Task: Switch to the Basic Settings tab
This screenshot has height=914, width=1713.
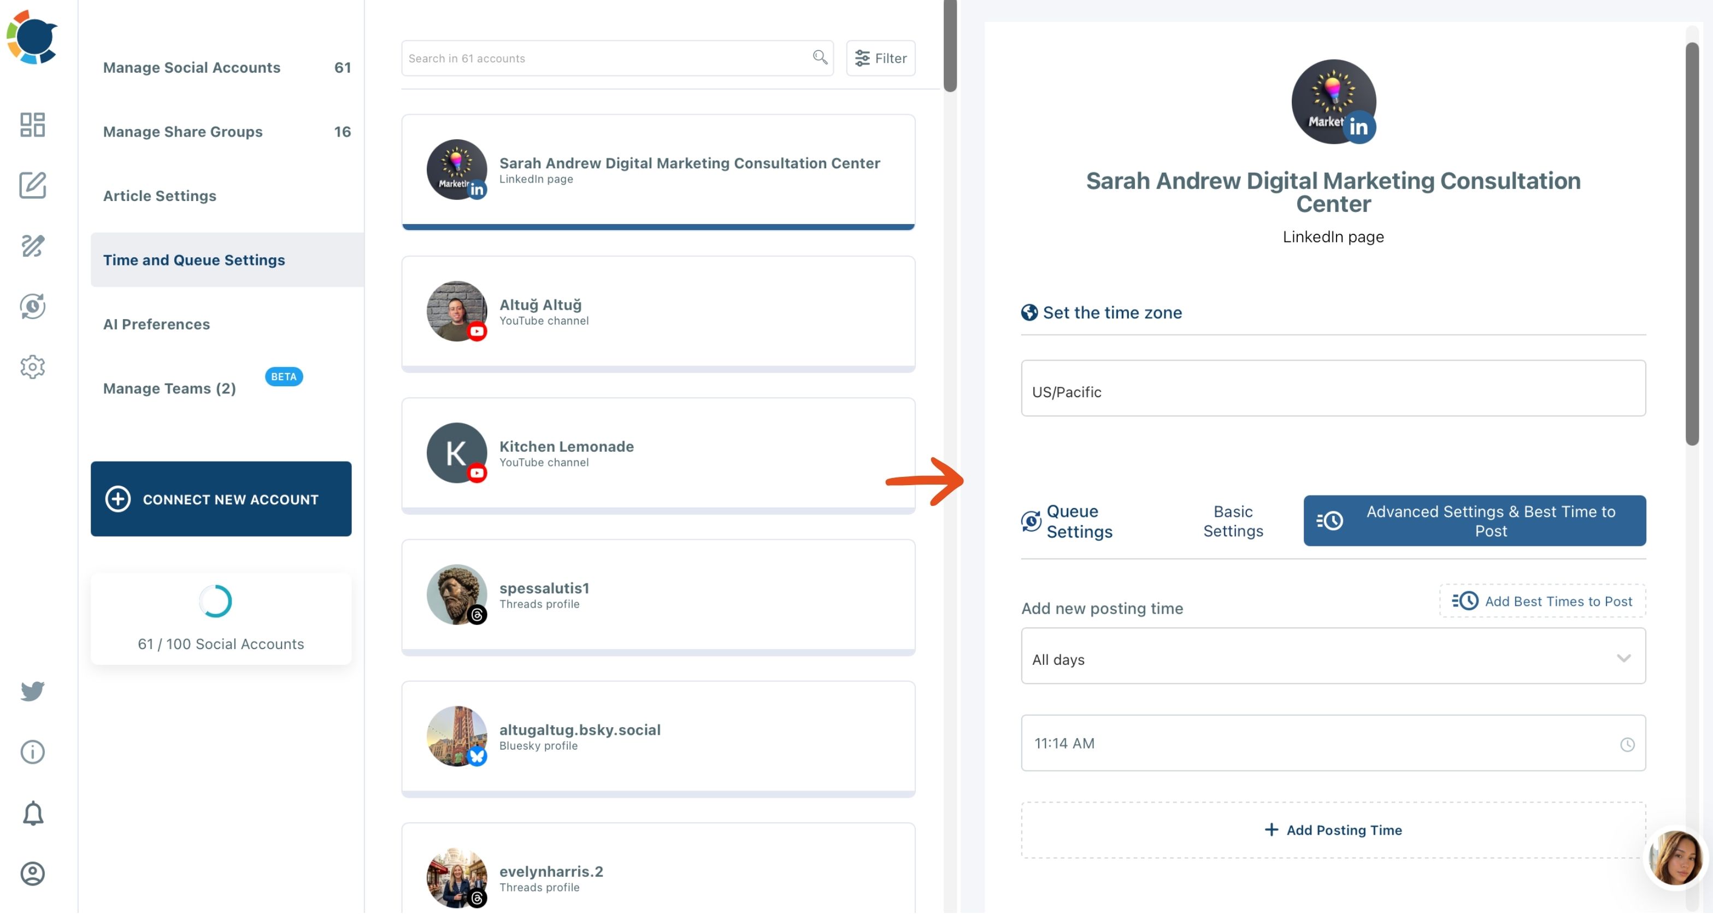Action: pyautogui.click(x=1233, y=521)
